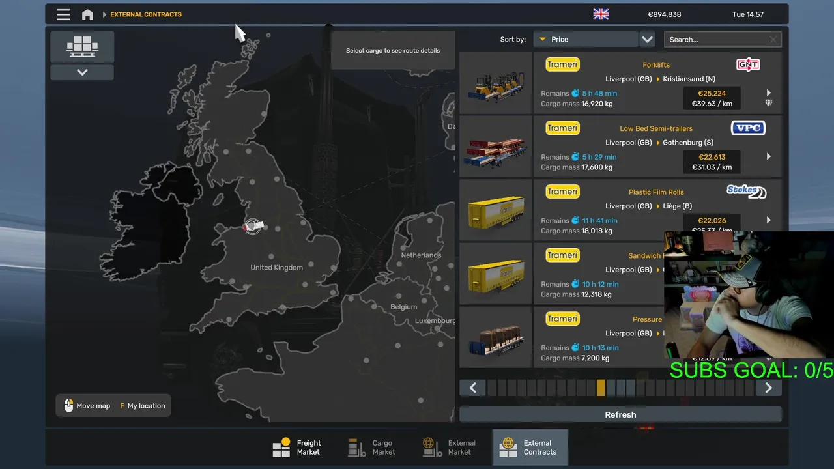Click the Belgium map label
This screenshot has width=834, height=469.
(x=403, y=307)
